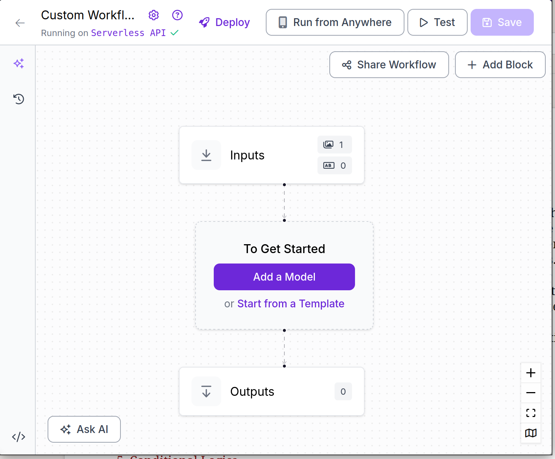Viewport: 555px width, 459px height.
Task: Save the workflow
Action: [x=502, y=22]
